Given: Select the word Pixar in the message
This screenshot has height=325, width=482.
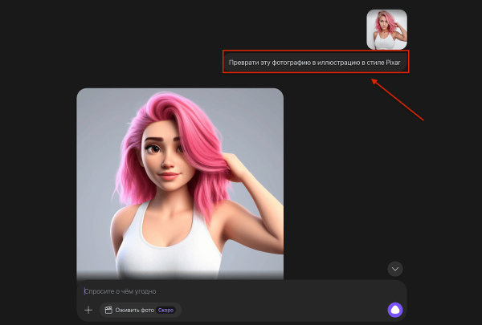Looking at the screenshot, I should (393, 63).
